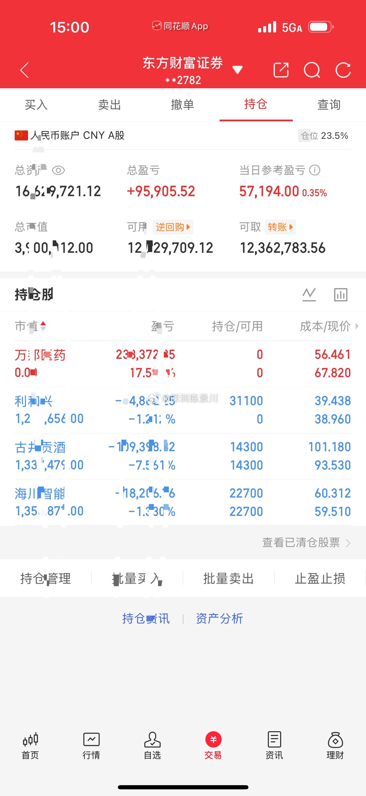Open search with the magnifier icon

click(312, 70)
